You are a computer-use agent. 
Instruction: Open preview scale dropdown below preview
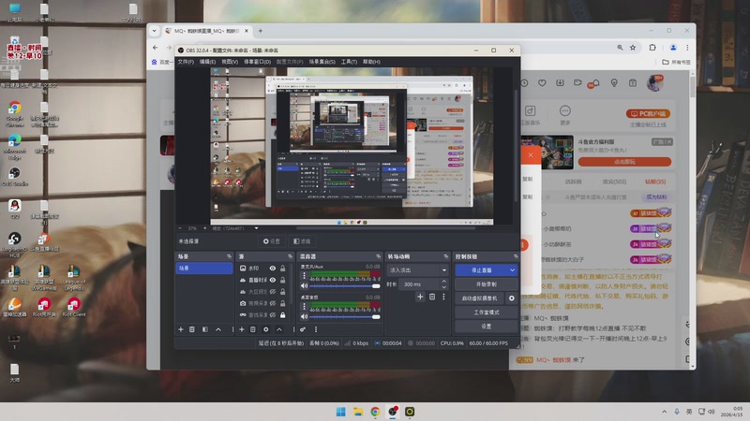(x=256, y=228)
